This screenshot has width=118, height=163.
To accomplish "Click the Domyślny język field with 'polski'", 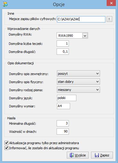I will [x=66, y=98].
